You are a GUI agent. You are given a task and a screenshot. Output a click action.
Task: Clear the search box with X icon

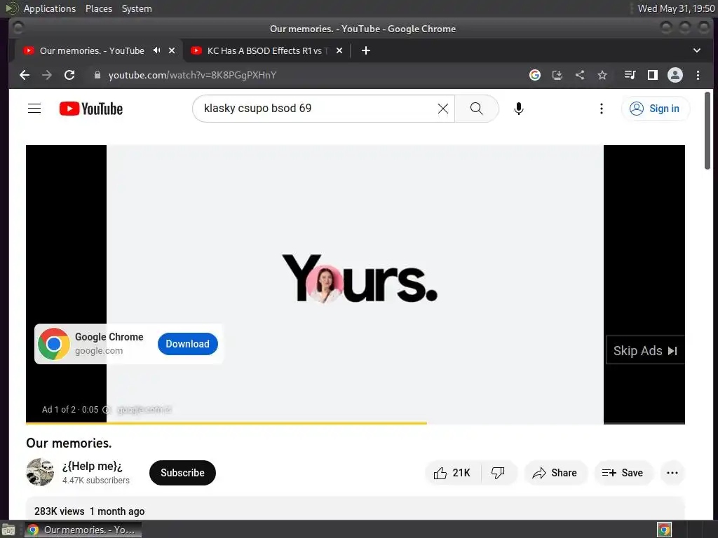[443, 109]
